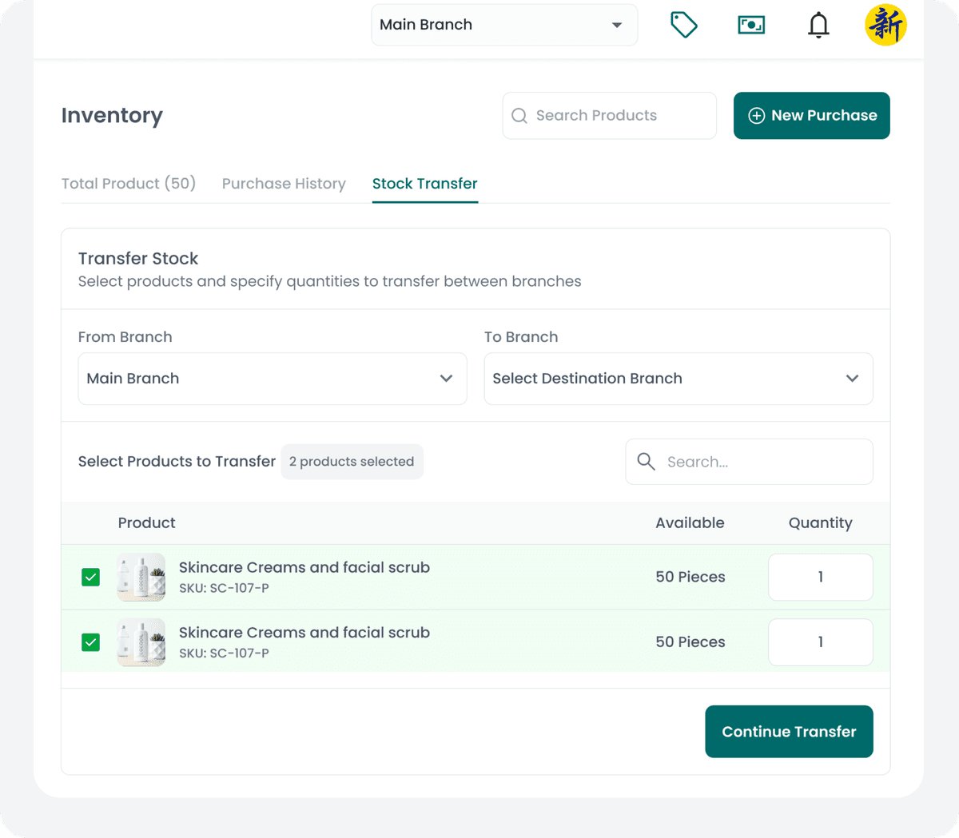Switch to the Purchase History tab
The width and height of the screenshot is (959, 838).
click(284, 183)
